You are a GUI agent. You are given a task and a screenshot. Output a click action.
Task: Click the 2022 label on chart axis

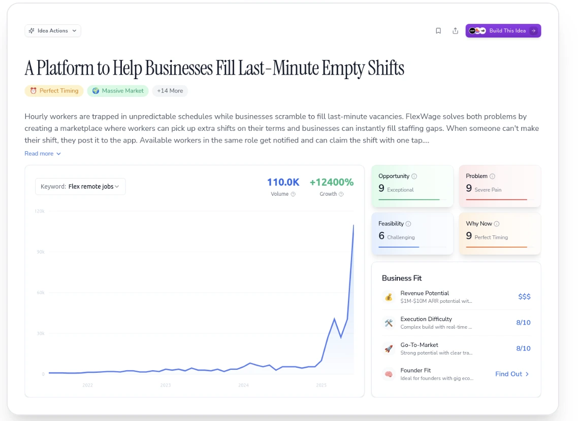(88, 385)
